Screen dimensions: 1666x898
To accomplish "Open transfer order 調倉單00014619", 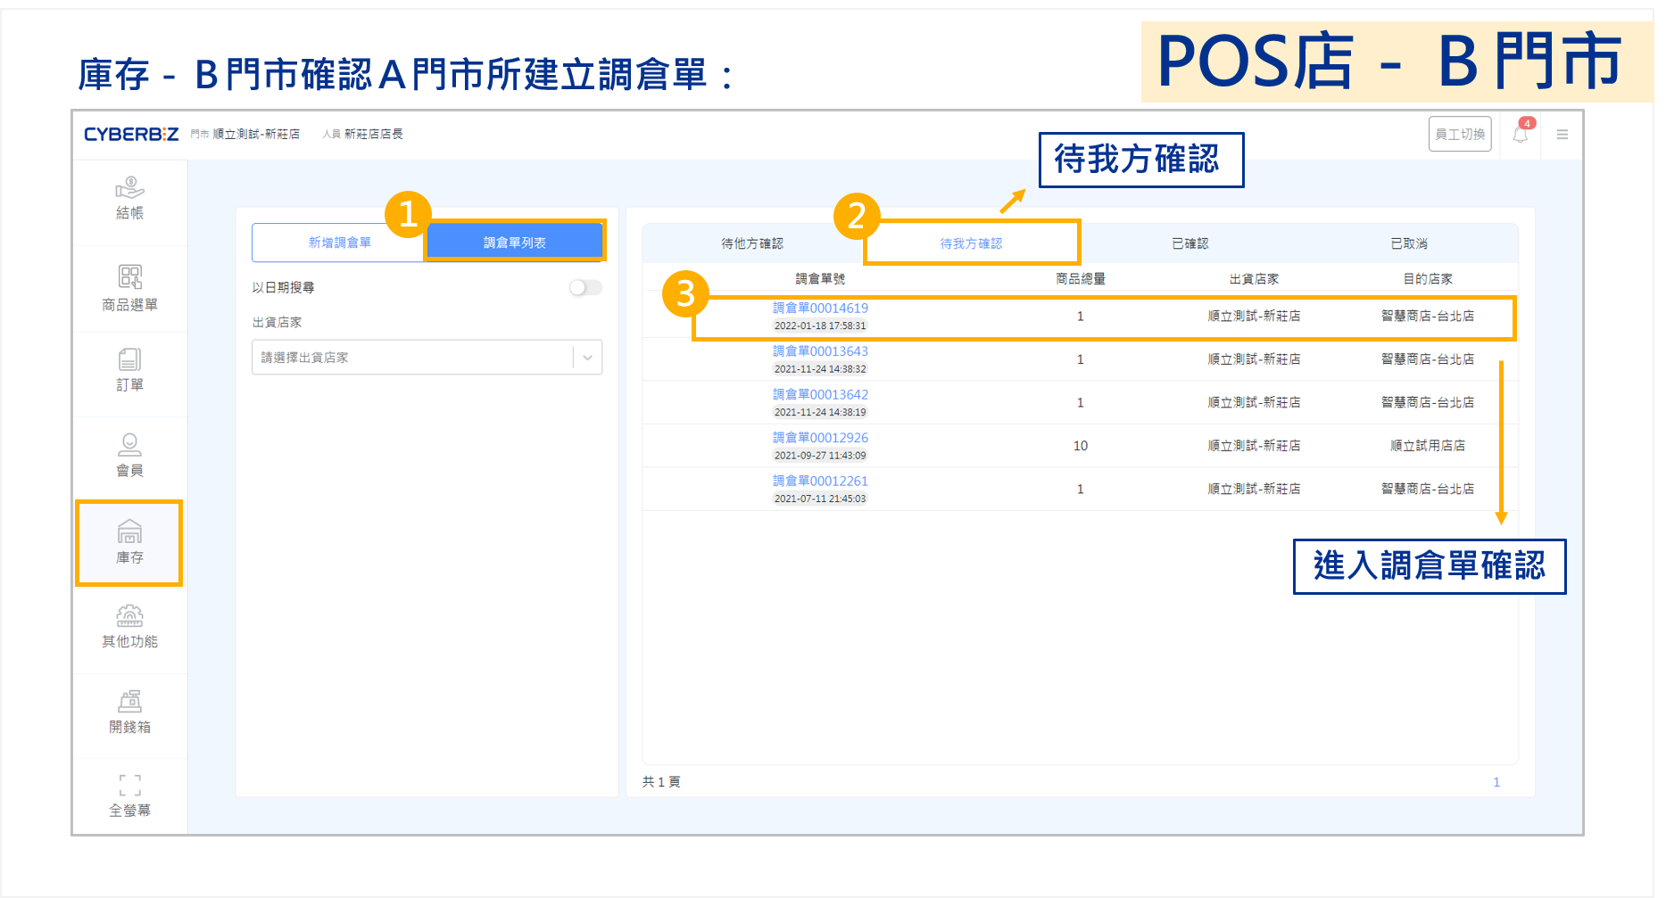I will (x=820, y=309).
